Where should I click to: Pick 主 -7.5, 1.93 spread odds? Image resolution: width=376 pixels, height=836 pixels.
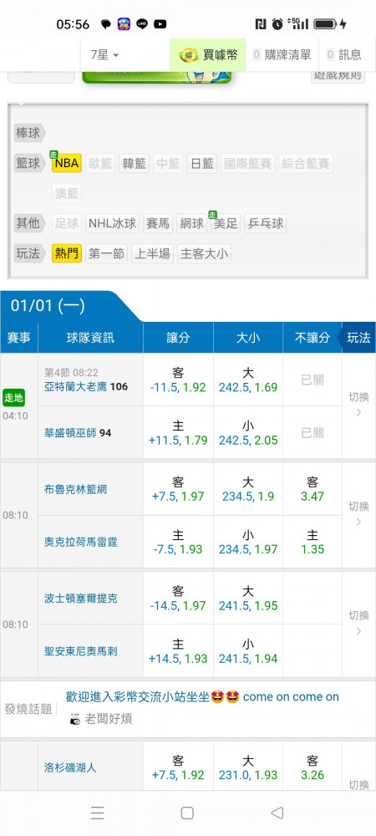click(x=178, y=542)
